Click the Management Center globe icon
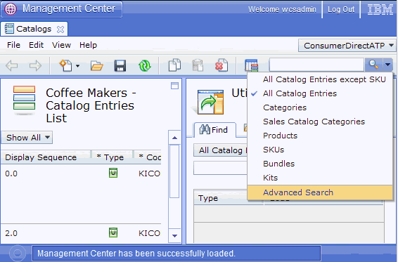 [x=11, y=9]
